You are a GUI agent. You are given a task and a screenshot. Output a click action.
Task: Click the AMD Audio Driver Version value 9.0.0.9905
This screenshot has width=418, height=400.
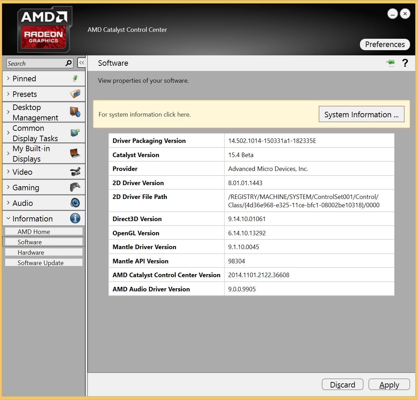click(242, 289)
